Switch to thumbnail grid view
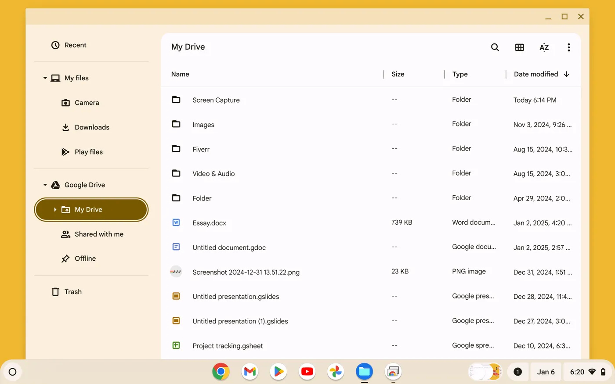 coord(519,47)
